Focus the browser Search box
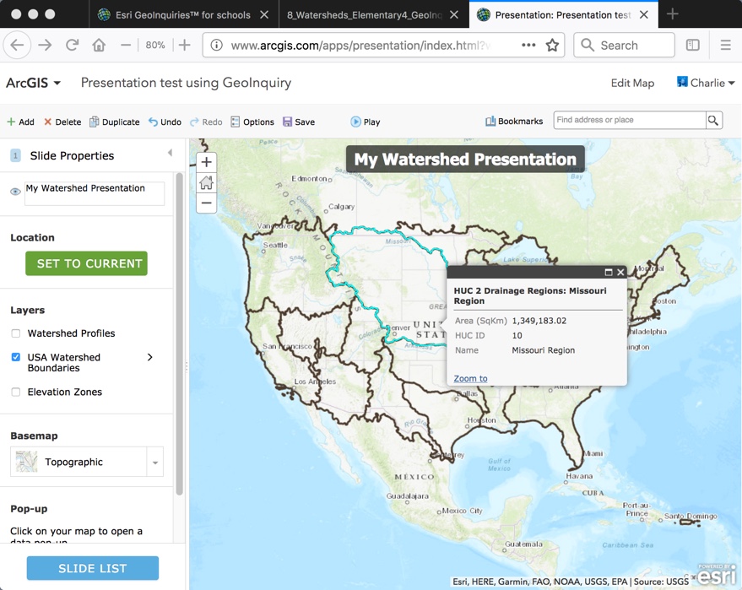Viewport: 742px width, 590px height. tap(624, 46)
